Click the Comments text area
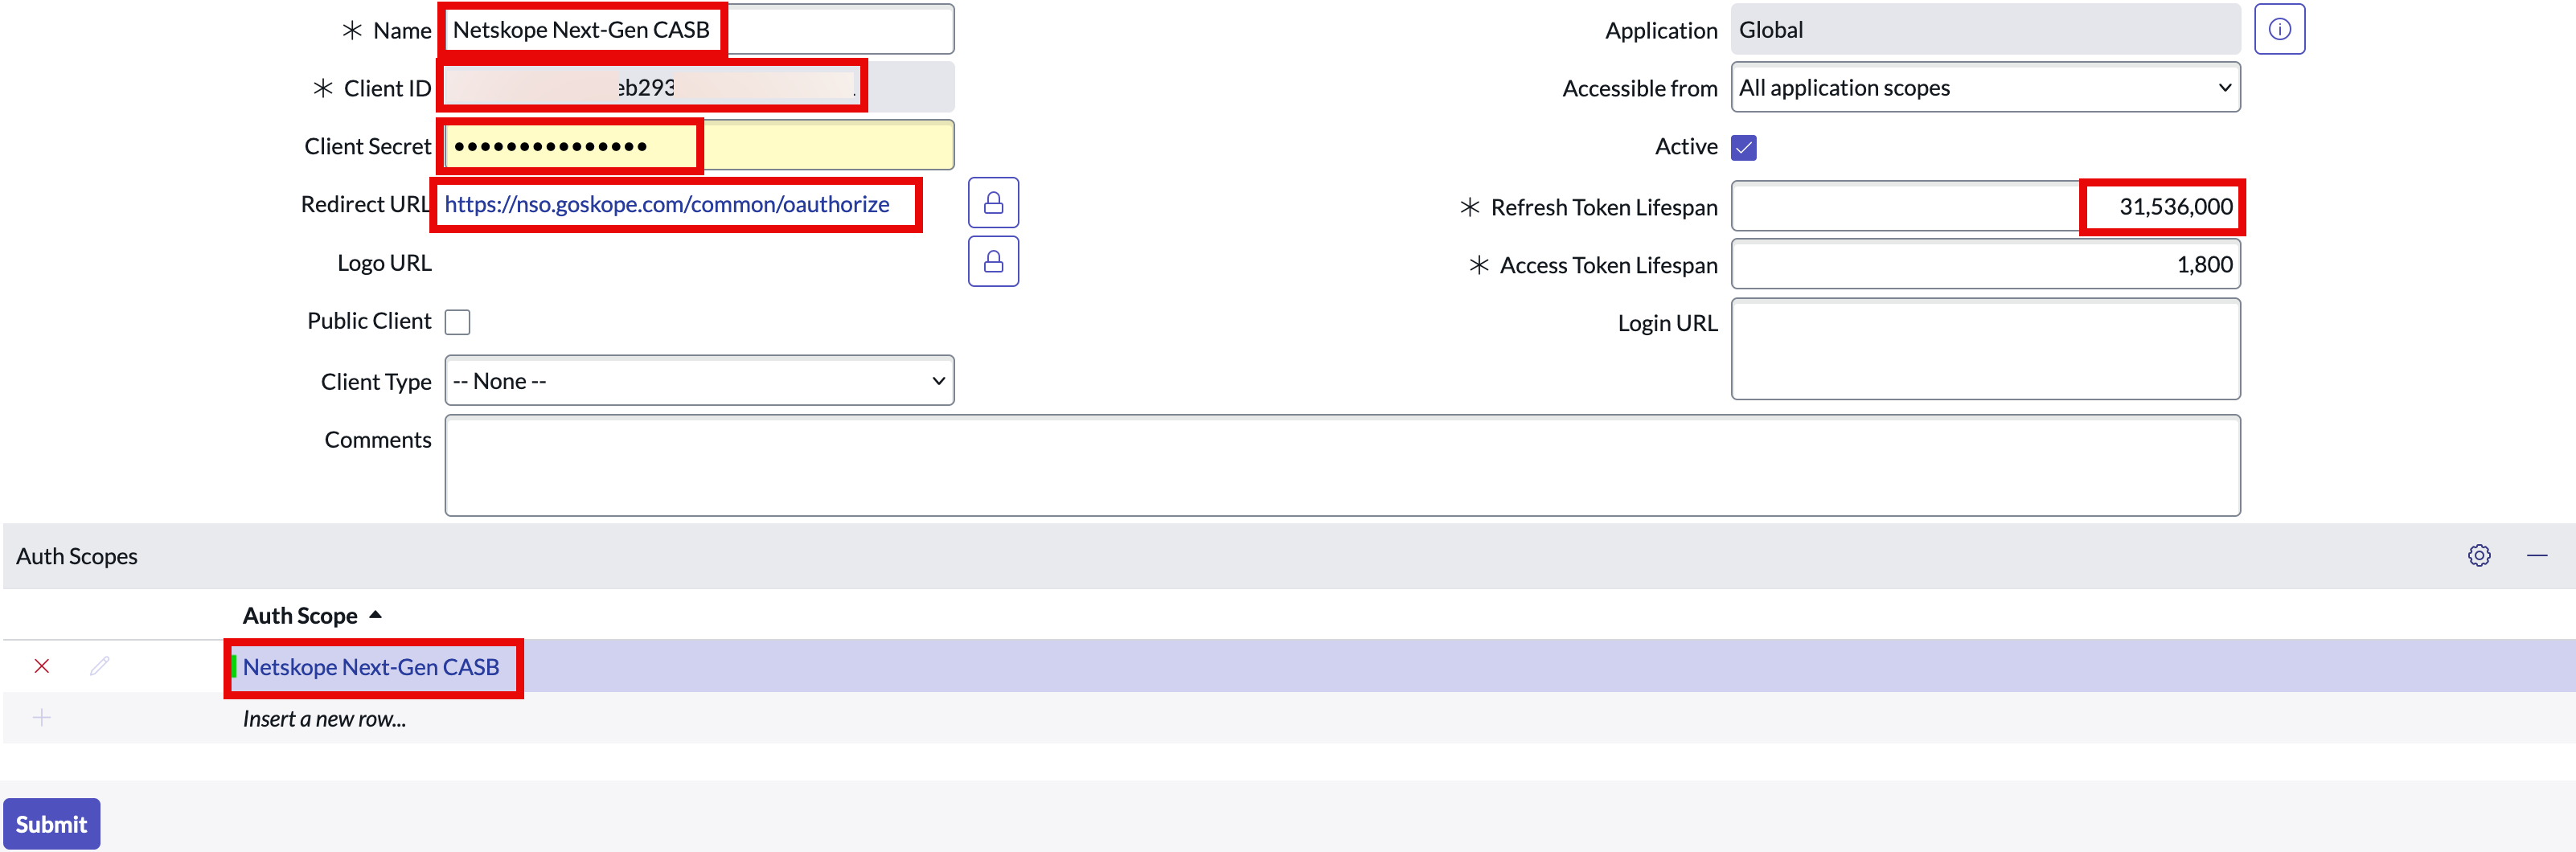This screenshot has width=2576, height=852. [1342, 466]
